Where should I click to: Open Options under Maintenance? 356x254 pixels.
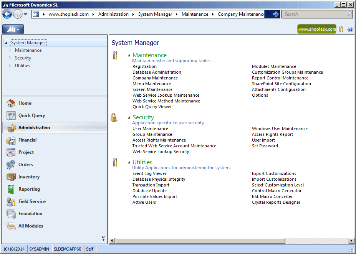260,95
